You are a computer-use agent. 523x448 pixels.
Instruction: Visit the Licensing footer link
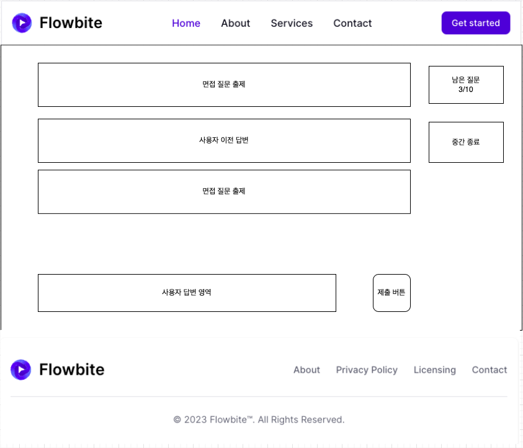(435, 370)
